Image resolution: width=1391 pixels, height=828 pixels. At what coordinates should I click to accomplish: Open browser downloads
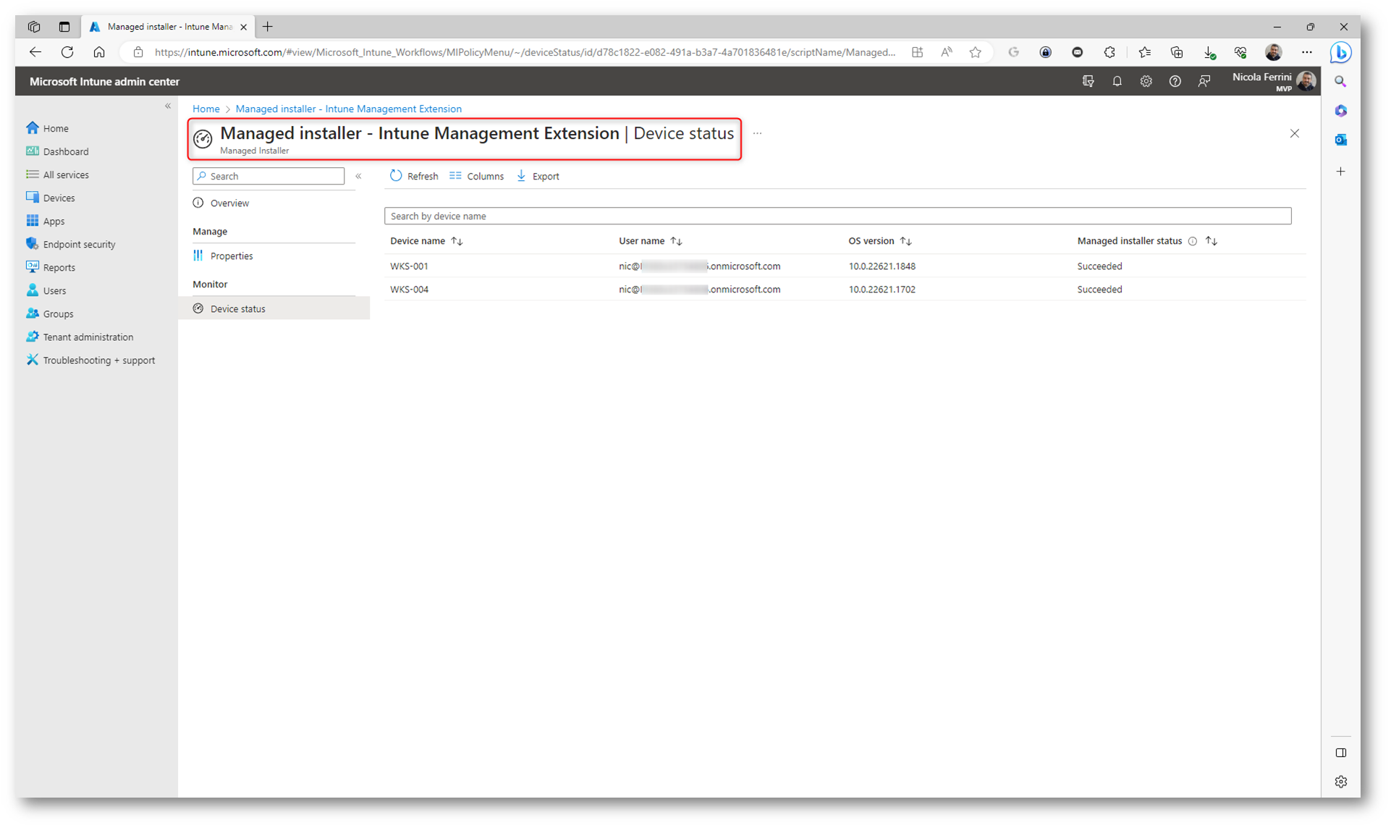tap(1209, 52)
